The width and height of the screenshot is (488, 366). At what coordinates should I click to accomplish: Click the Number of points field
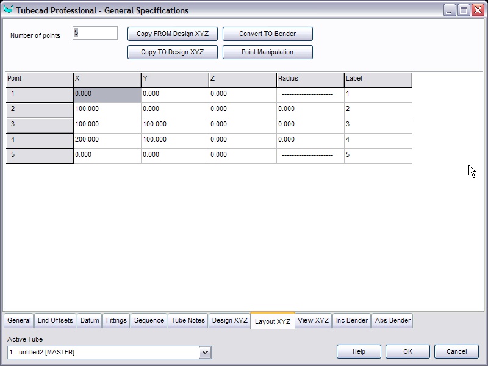pos(95,33)
